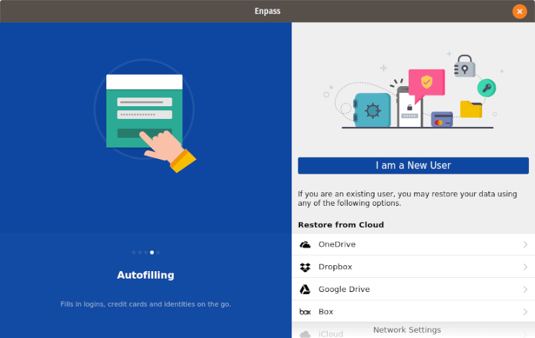Viewport: 535px width, 338px height.
Task: Click the teal safe vault illustration
Action: [x=371, y=110]
